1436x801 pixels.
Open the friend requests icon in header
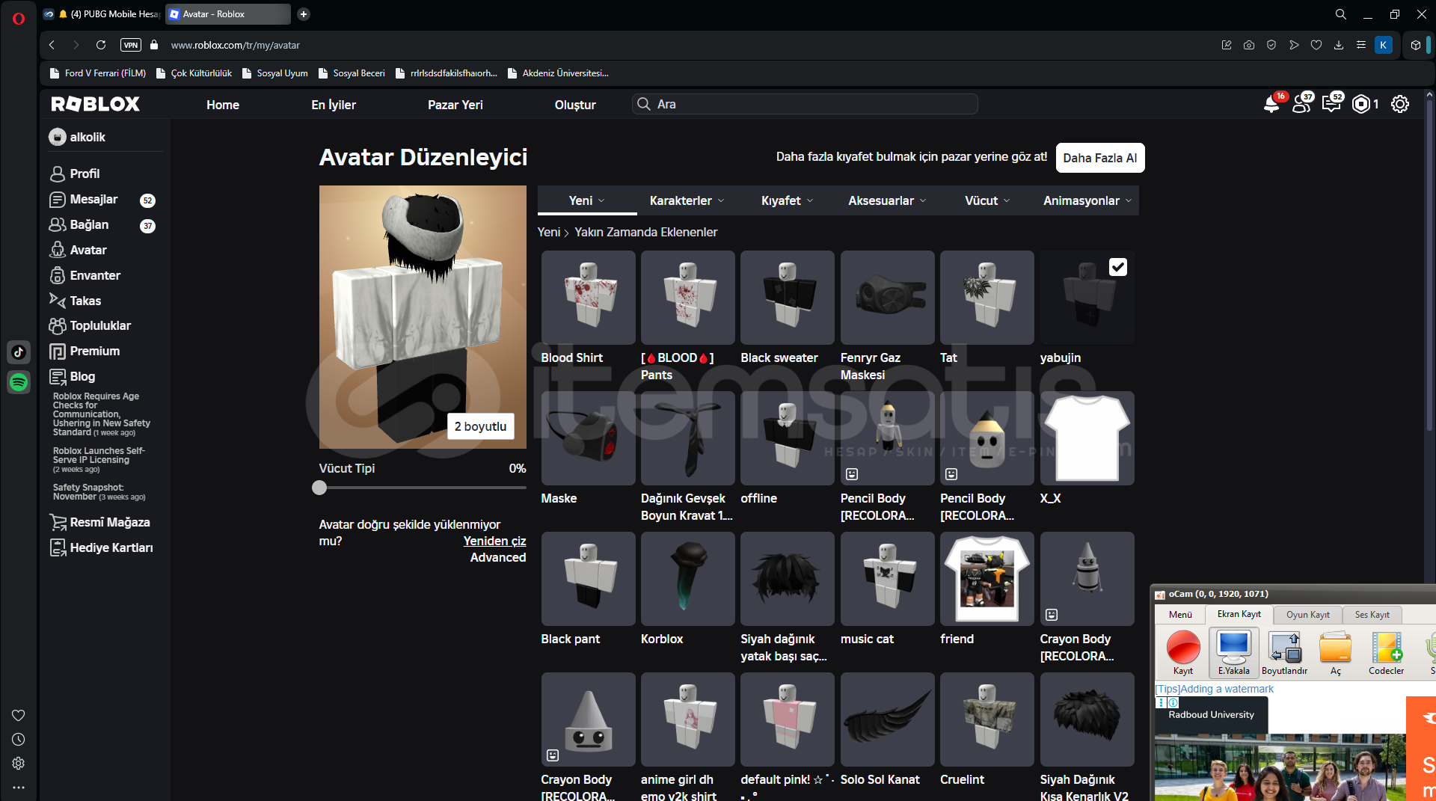click(1301, 104)
